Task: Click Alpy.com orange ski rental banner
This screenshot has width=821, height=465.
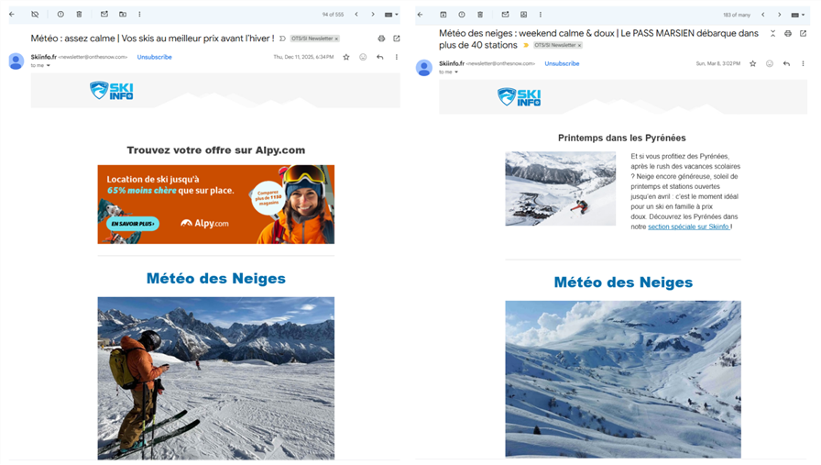Action: click(215, 205)
